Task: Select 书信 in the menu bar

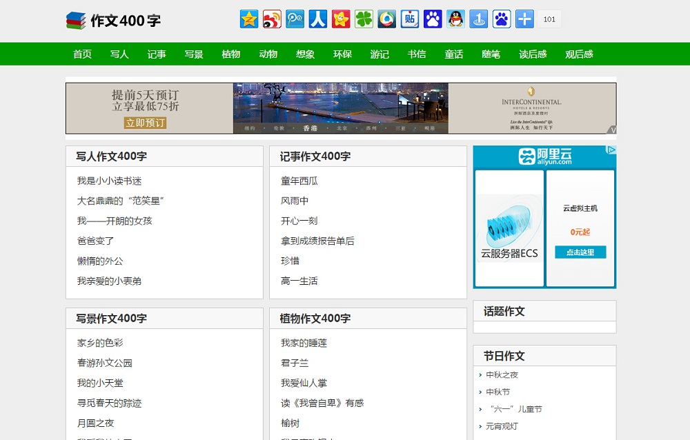Action: [417, 54]
